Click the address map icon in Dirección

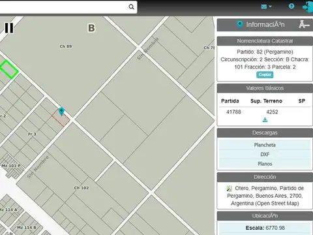[229, 189]
